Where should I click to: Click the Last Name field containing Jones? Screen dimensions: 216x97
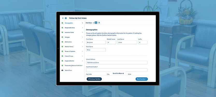127,42
